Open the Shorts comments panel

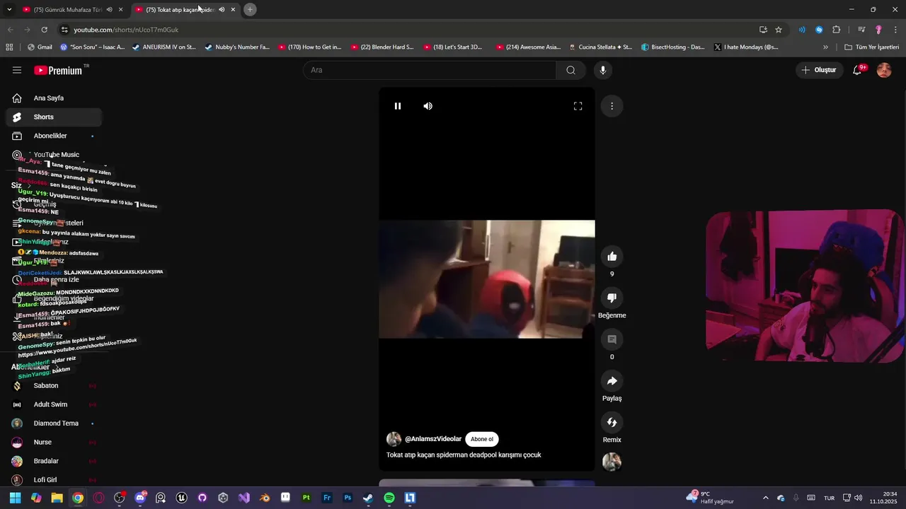tap(612, 339)
